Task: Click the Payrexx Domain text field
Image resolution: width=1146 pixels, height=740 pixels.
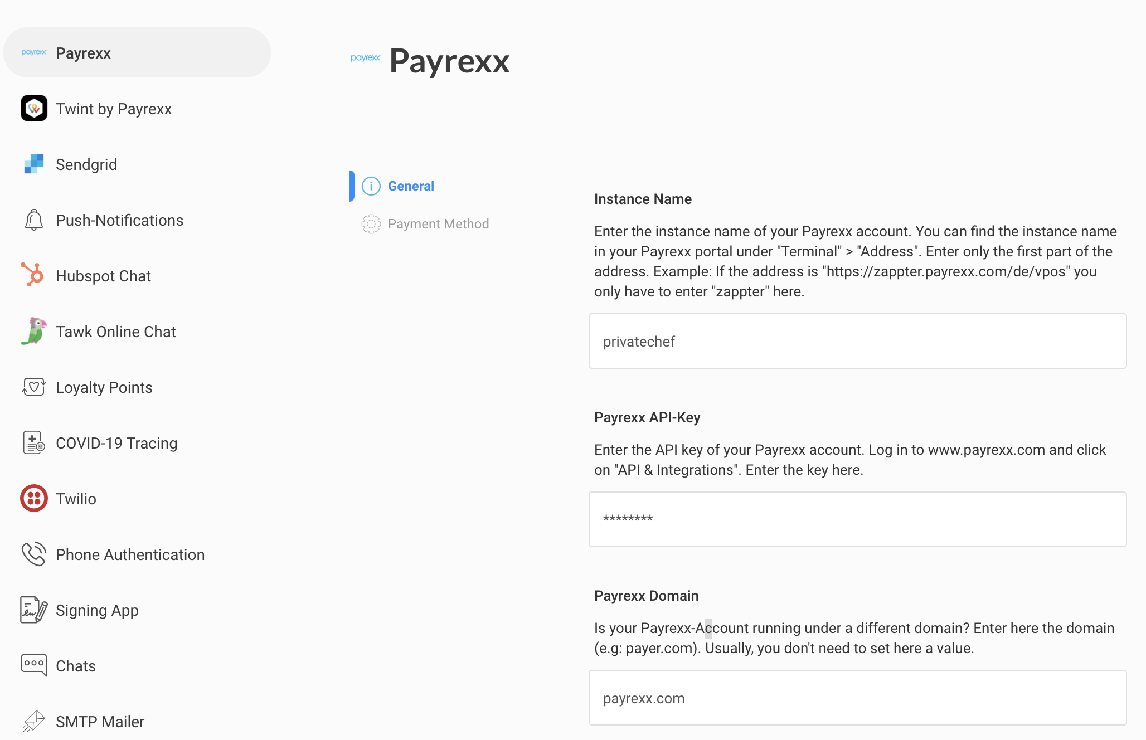Action: [858, 698]
